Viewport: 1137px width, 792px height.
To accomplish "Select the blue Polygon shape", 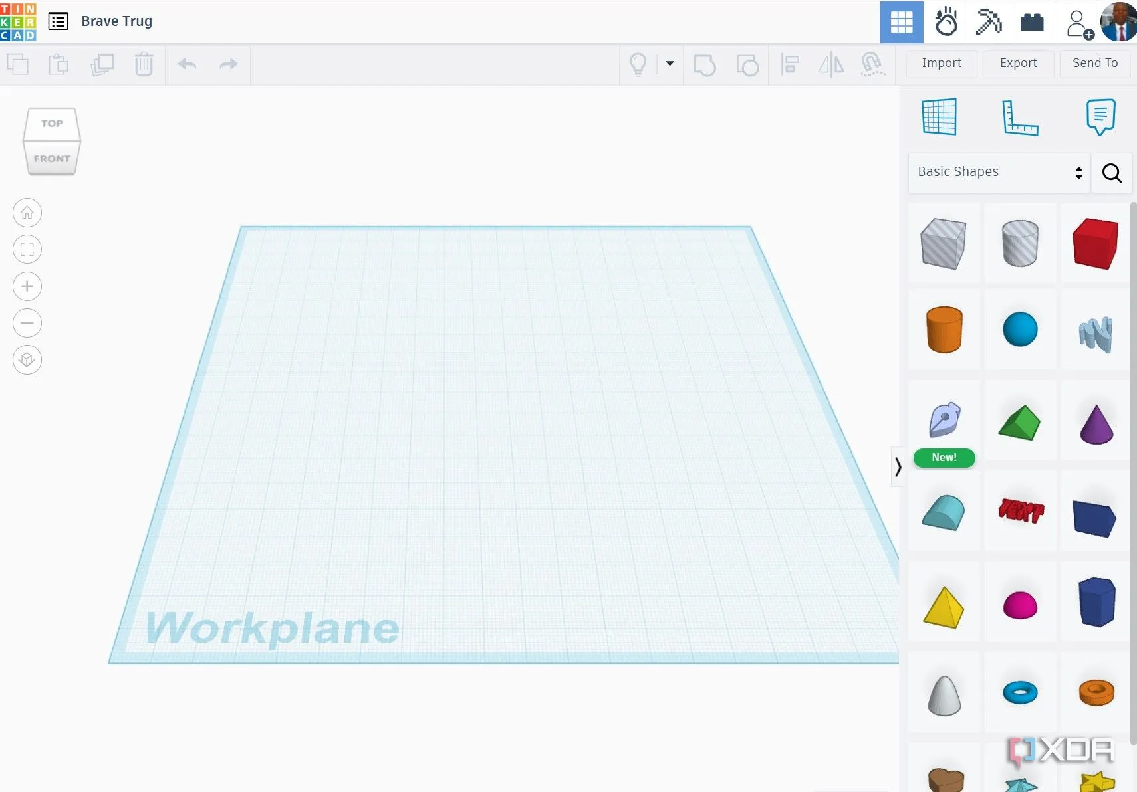I will [1096, 602].
